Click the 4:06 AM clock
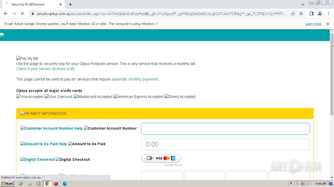334x187 pixels. [321, 184]
